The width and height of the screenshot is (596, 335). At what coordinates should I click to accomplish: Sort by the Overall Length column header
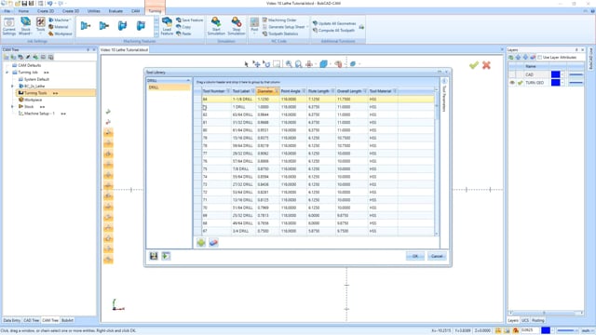(349, 91)
